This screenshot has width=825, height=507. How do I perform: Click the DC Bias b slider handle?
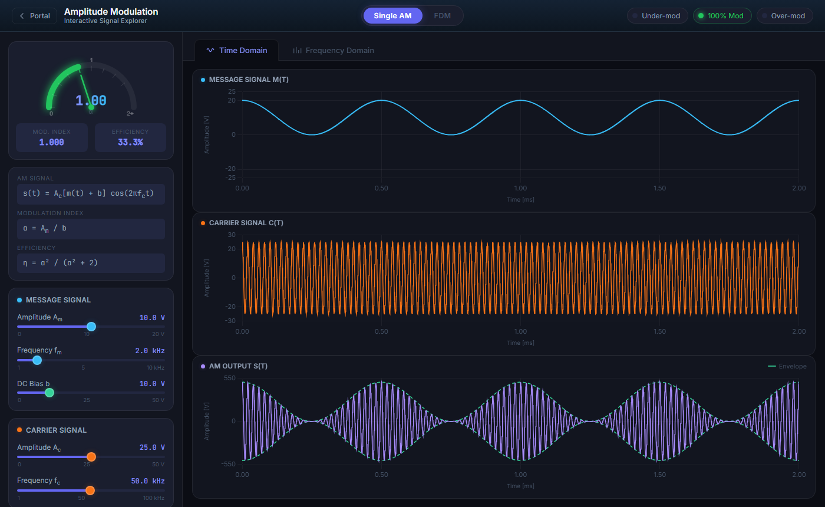[x=49, y=393]
